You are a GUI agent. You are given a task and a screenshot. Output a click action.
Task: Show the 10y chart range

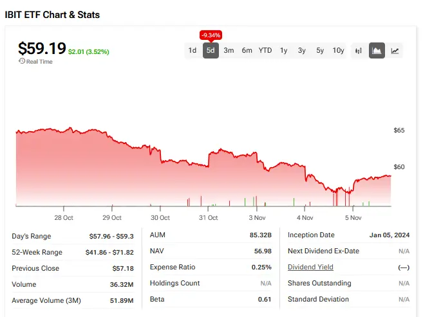[x=339, y=50]
